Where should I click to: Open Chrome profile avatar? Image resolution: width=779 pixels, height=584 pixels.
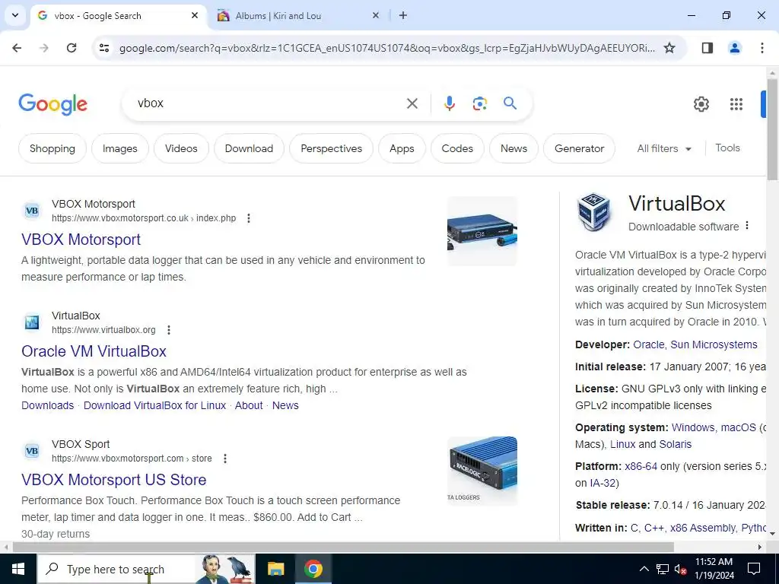pyautogui.click(x=734, y=48)
